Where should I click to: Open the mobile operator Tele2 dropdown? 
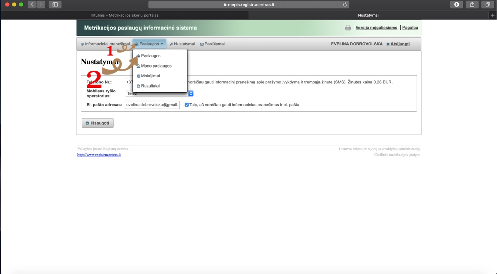159,93
